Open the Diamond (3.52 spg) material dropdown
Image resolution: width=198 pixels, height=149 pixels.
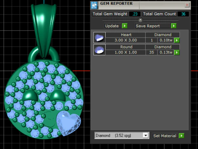tap(146, 135)
